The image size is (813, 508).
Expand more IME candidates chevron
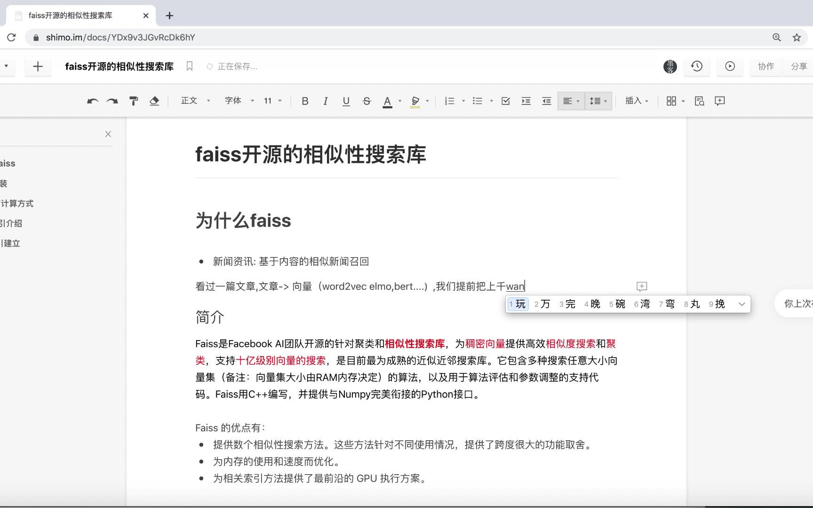pos(742,304)
